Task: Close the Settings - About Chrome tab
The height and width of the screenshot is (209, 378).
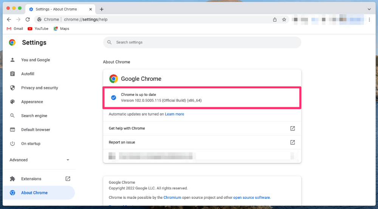Action: point(90,9)
